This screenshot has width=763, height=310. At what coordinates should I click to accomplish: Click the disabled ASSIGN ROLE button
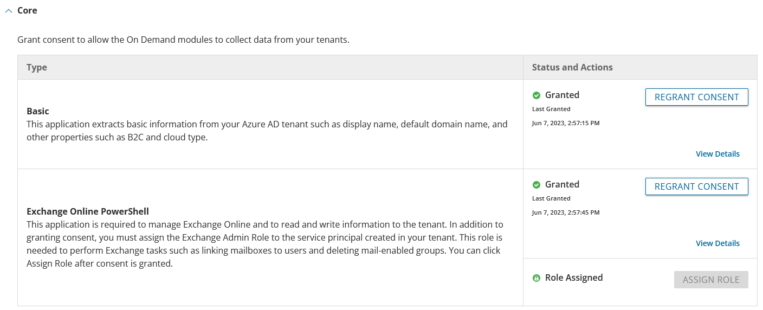point(711,280)
